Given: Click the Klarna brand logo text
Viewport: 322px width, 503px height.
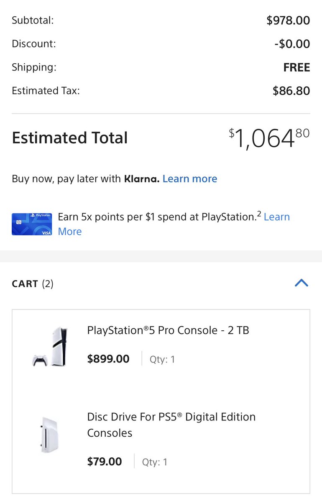Looking at the screenshot, I should [142, 179].
